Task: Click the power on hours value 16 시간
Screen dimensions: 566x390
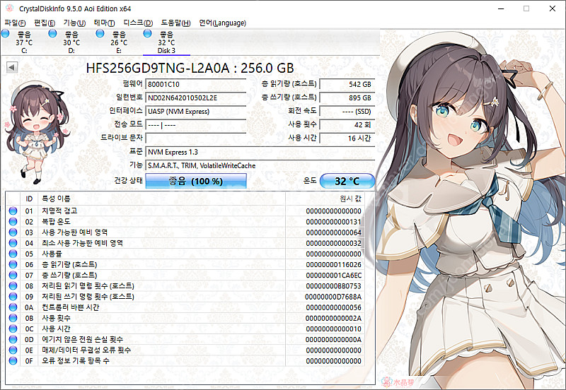Action: tap(347, 138)
